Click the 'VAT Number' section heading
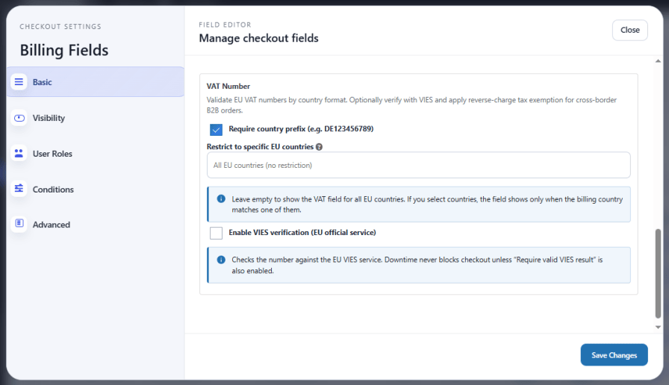Screen dimensions: 669x385 (x=228, y=86)
